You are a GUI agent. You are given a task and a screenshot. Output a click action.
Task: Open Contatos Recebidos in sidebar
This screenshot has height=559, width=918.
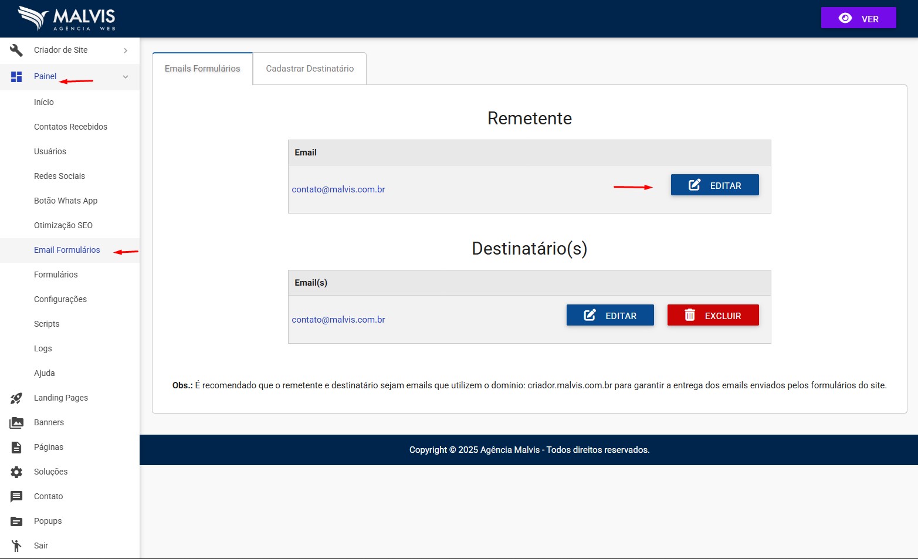(70, 127)
